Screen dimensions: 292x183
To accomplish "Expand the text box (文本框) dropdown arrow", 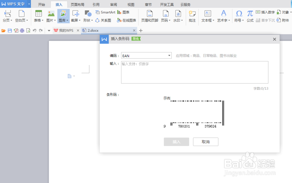I will pyautogui.click(x=213, y=20).
